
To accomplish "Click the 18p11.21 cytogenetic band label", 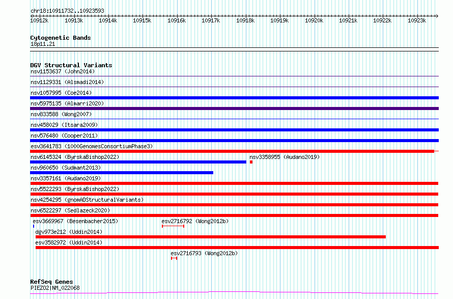I will click(43, 44).
